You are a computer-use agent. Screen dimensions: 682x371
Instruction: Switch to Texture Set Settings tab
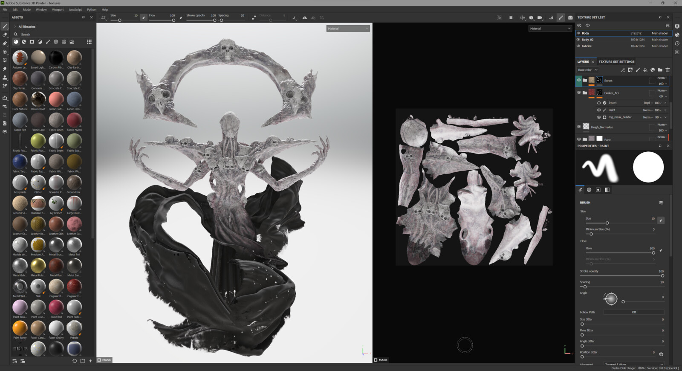[616, 62]
